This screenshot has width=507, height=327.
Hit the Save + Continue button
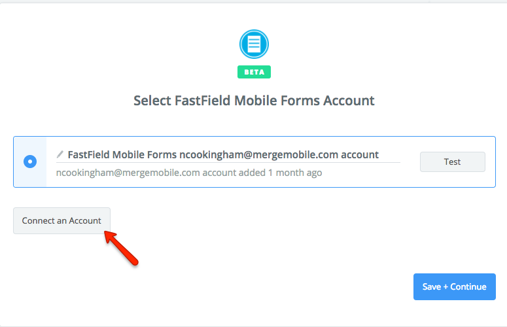[x=454, y=286]
